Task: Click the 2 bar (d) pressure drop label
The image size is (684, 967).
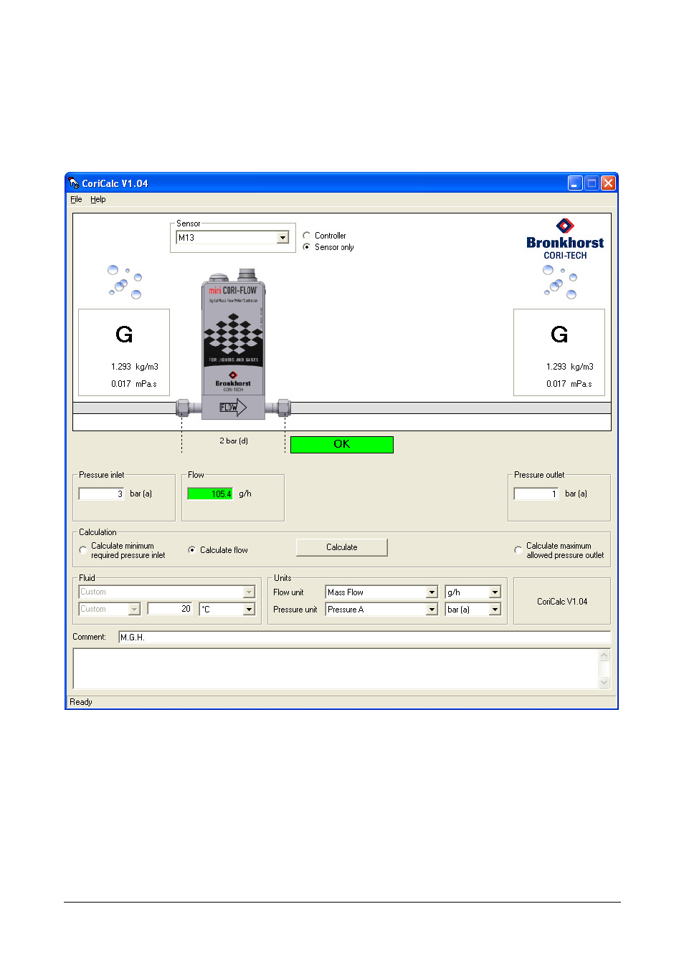Action: click(x=234, y=441)
